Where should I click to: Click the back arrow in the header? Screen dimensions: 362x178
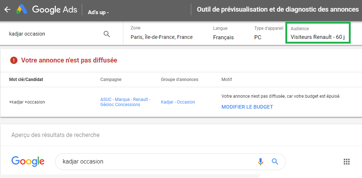pyautogui.click(x=7, y=10)
